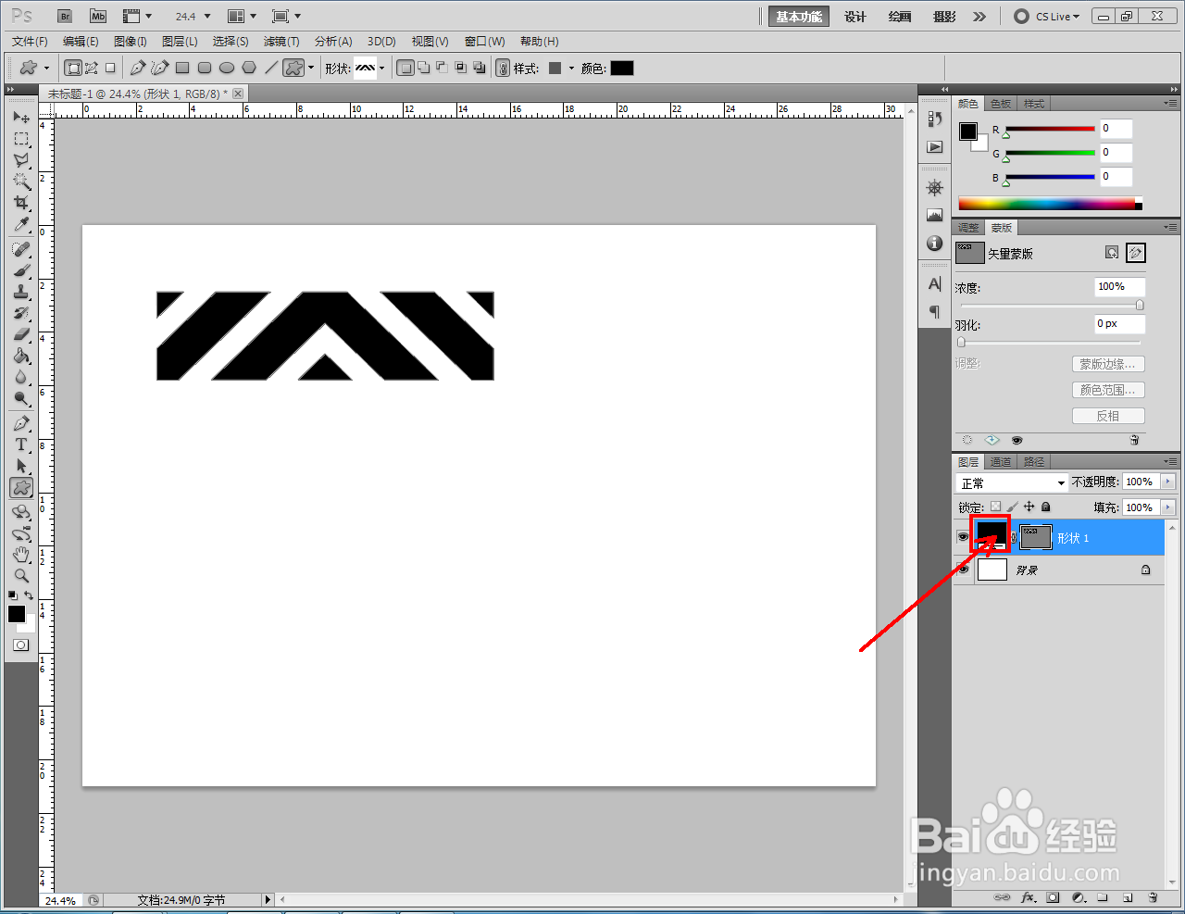1185x914 pixels.
Task: Select the Custom Shape tool in toolbox
Action: point(21,488)
